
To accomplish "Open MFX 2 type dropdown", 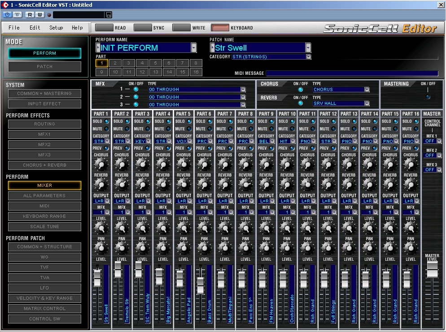I will click(x=243, y=97).
